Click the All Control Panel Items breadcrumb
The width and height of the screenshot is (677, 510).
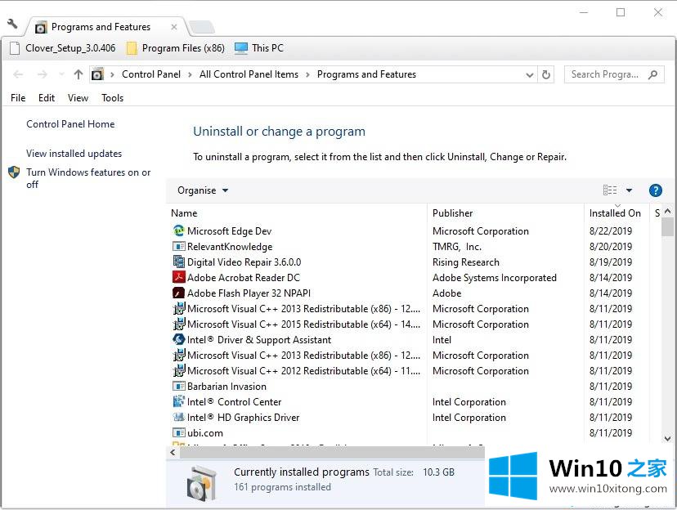tap(249, 74)
